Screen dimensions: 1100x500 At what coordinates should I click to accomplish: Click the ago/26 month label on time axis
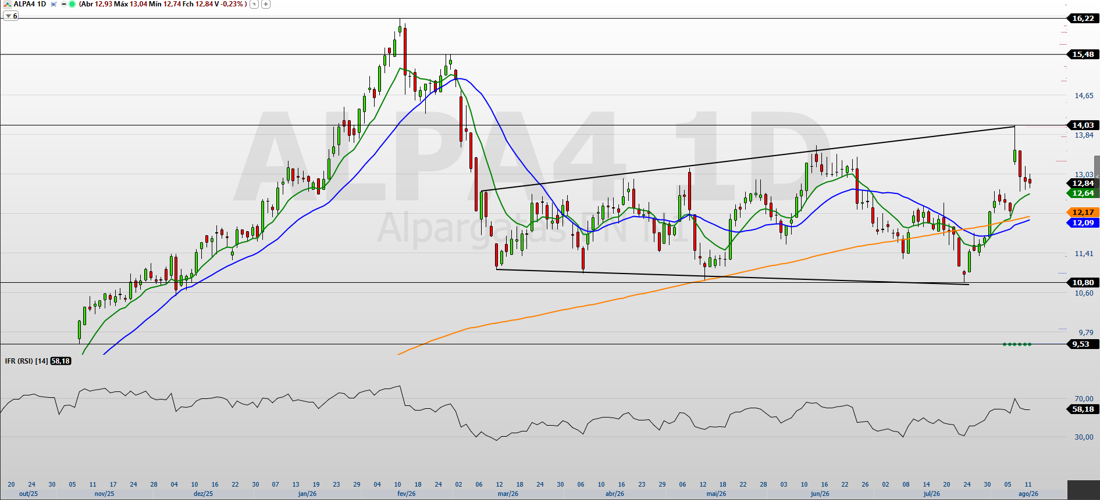pos(1028,494)
